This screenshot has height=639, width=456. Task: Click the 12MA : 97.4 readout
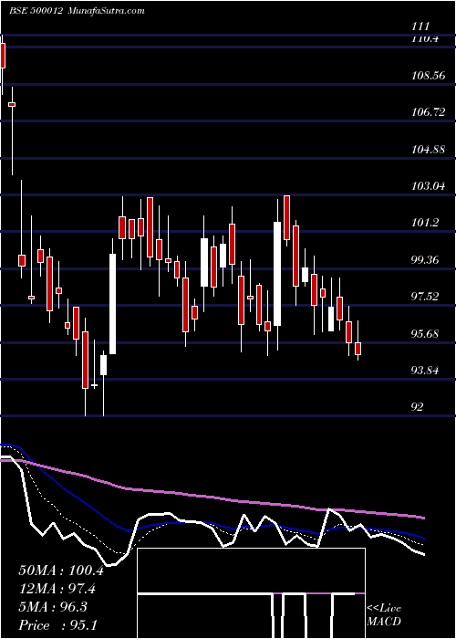(x=57, y=589)
